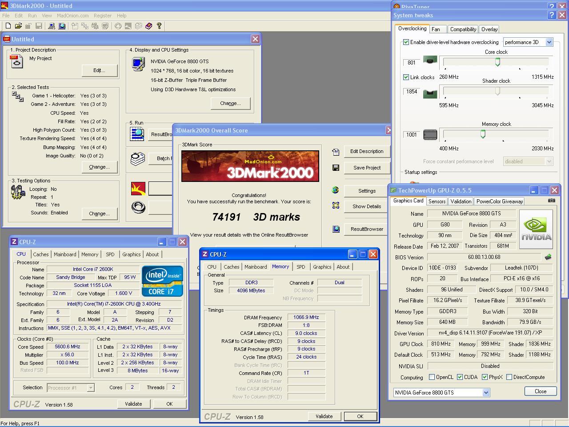Click the Core clock slider handle

point(497,62)
